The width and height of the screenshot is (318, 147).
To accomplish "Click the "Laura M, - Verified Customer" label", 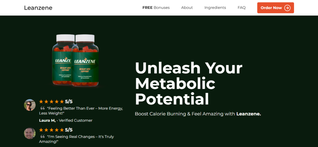I will click(x=66, y=120).
